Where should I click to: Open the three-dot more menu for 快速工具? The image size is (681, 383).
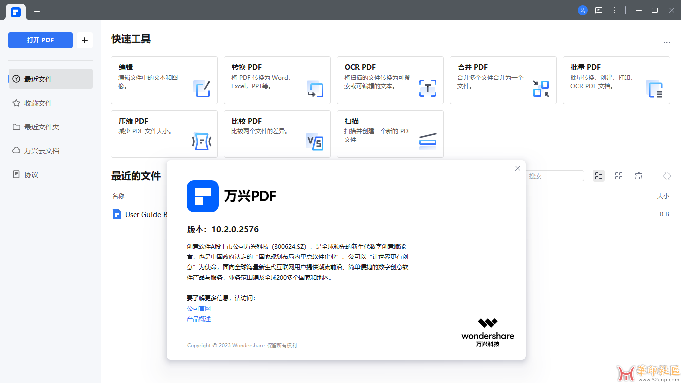(x=667, y=43)
